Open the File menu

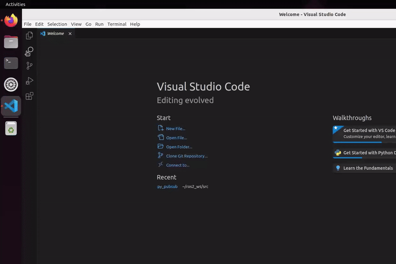coord(28,24)
